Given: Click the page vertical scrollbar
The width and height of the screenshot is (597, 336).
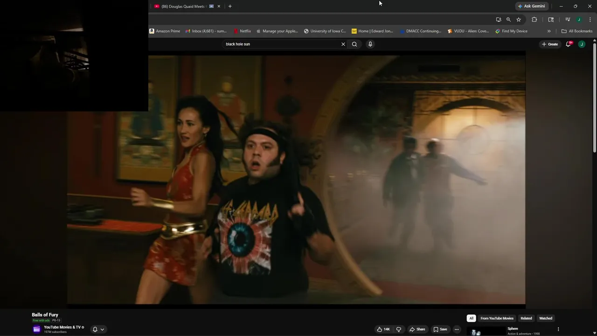Looking at the screenshot, I should (594, 98).
